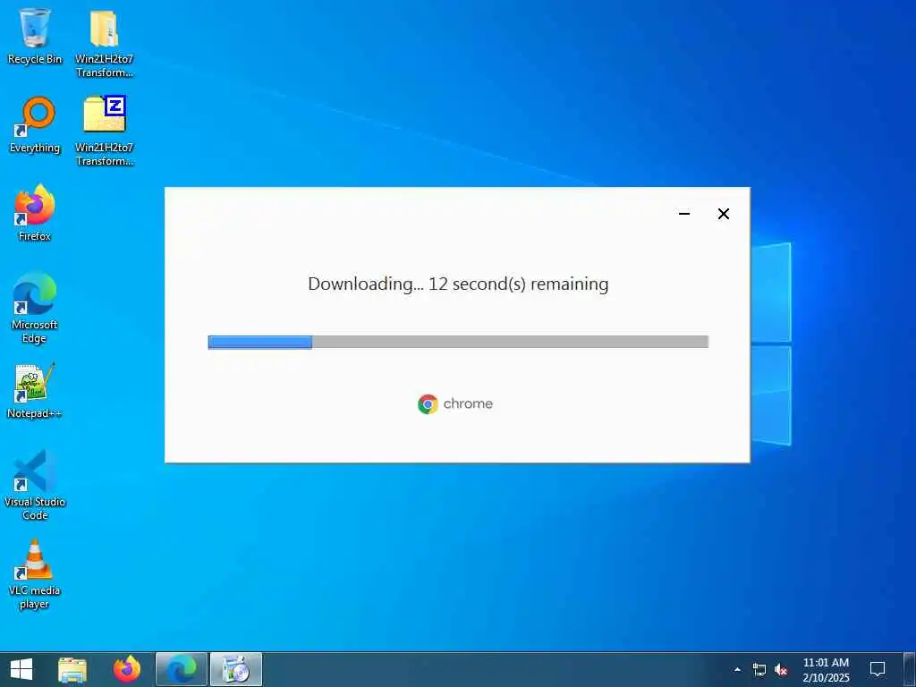This screenshot has height=687, width=916.
Task: Select the Firefox desktop shortcut
Action: (x=35, y=213)
